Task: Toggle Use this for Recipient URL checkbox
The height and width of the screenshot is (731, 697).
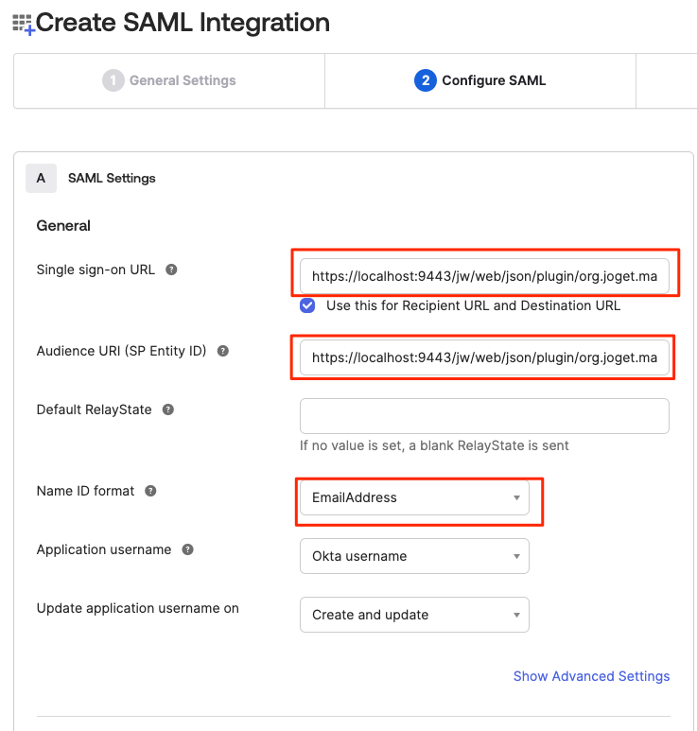Action: (307, 305)
